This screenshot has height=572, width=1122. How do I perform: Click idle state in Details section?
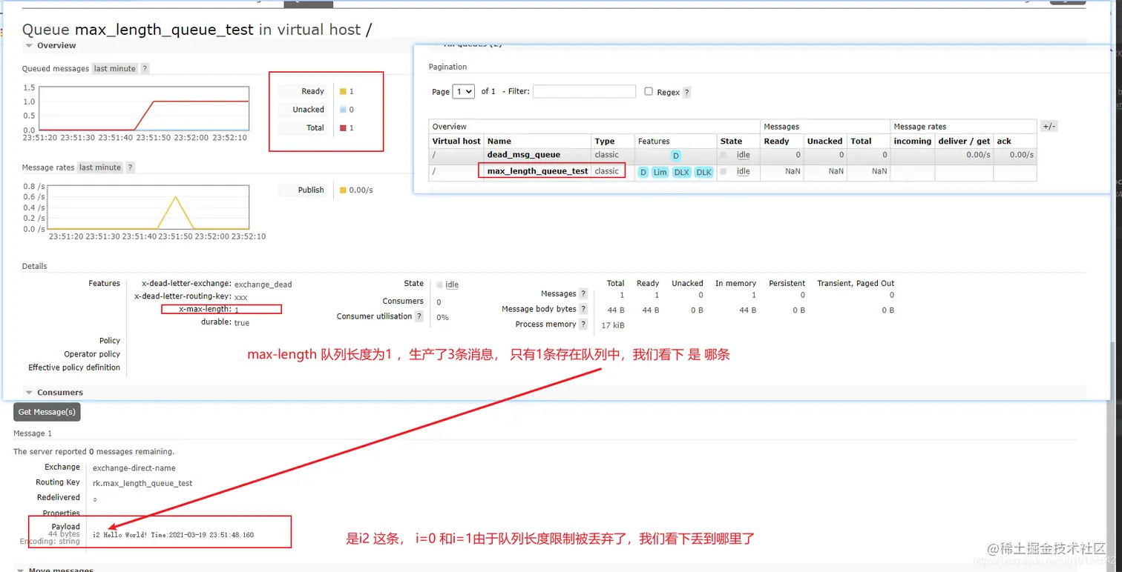pyautogui.click(x=452, y=285)
